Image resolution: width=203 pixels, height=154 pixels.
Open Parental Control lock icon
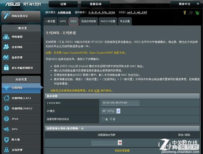click(x=6, y=67)
